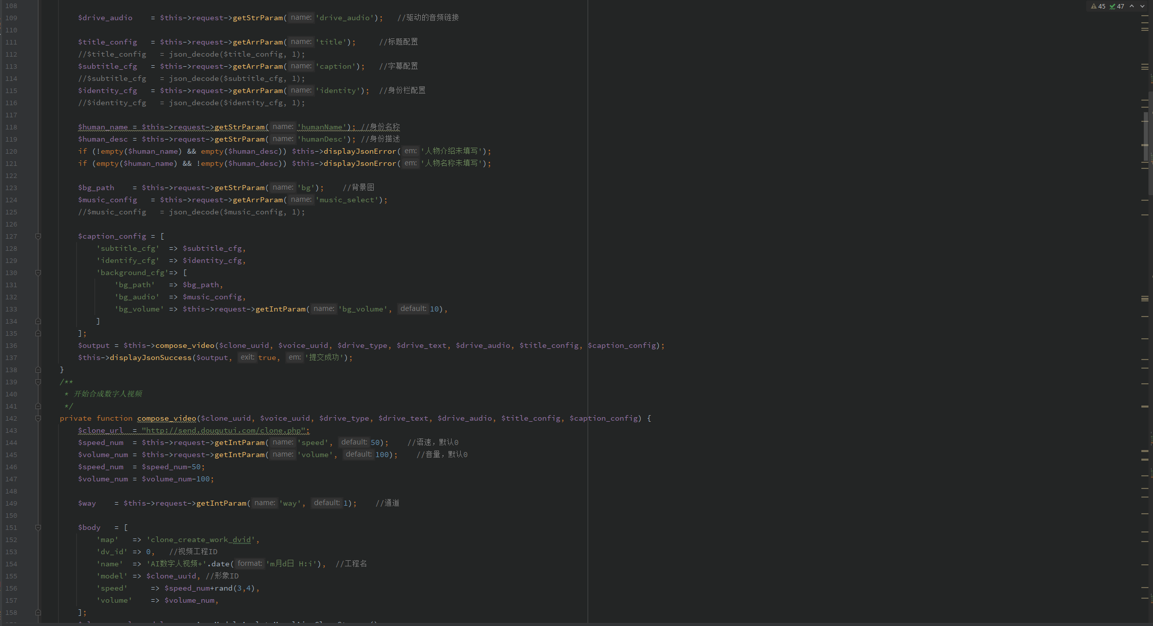
Task: Click the warnings indicator showing 45
Action: point(1098,7)
